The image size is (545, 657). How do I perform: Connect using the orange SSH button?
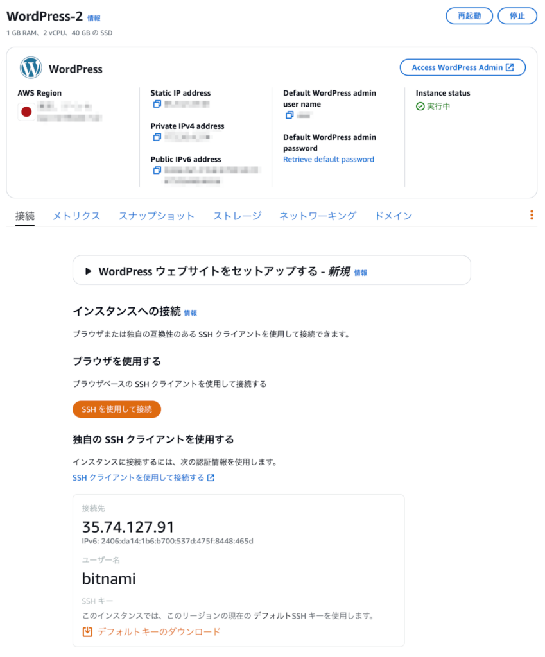117,409
